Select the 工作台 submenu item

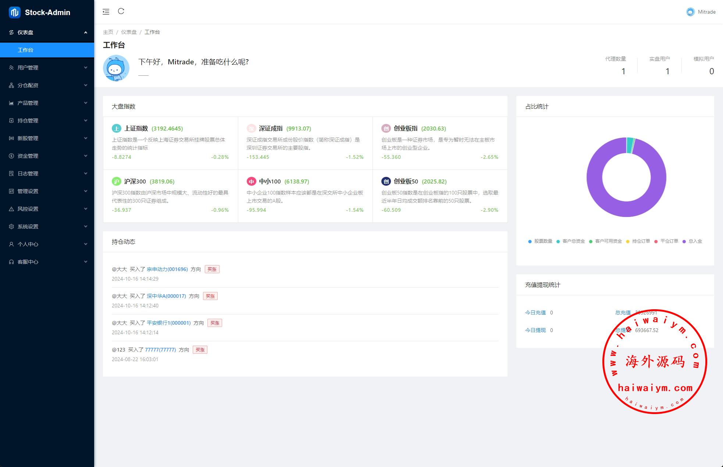(x=25, y=50)
